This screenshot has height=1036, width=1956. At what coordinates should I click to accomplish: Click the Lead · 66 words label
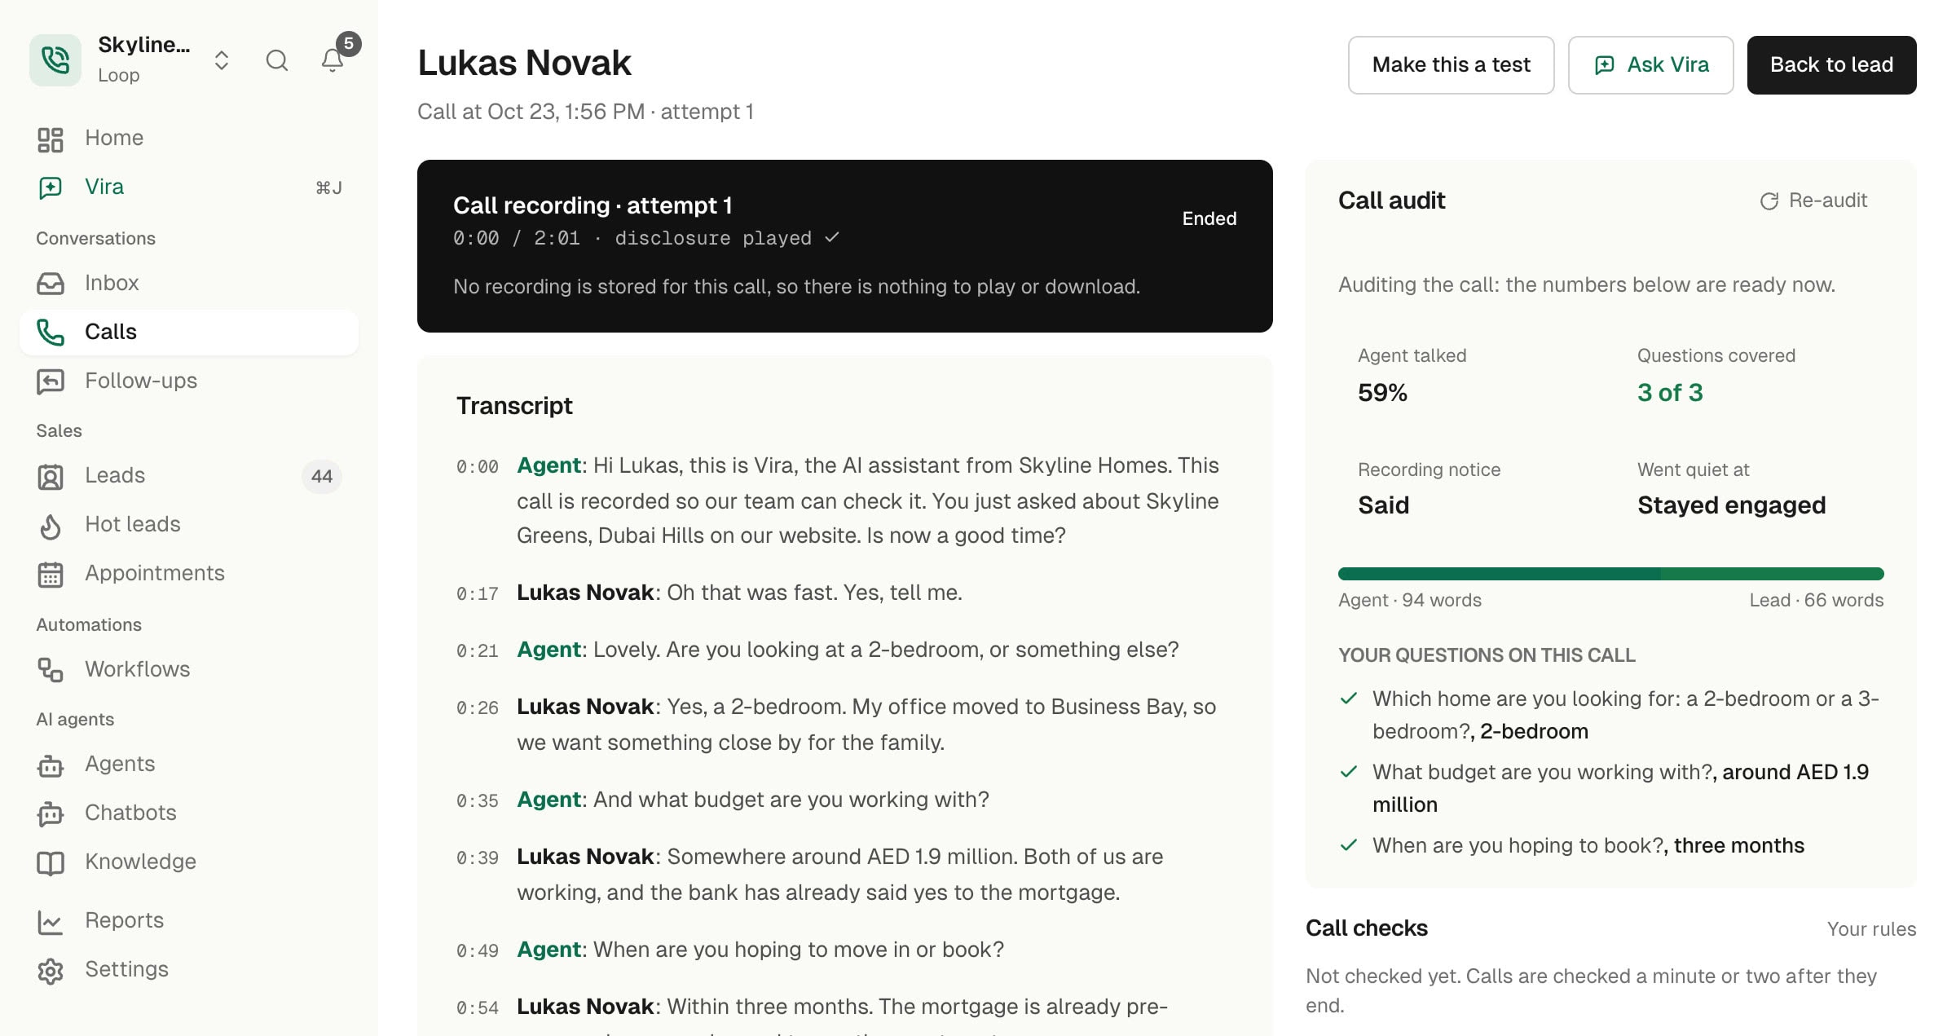point(1816,600)
